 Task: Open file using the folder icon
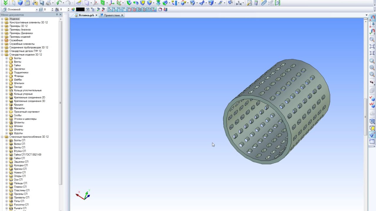(35, 3)
